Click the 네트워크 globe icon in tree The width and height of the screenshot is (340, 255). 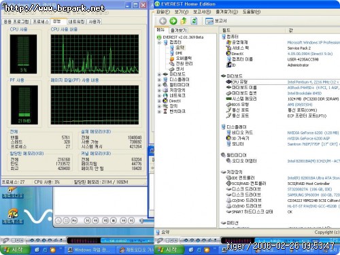click(165, 95)
